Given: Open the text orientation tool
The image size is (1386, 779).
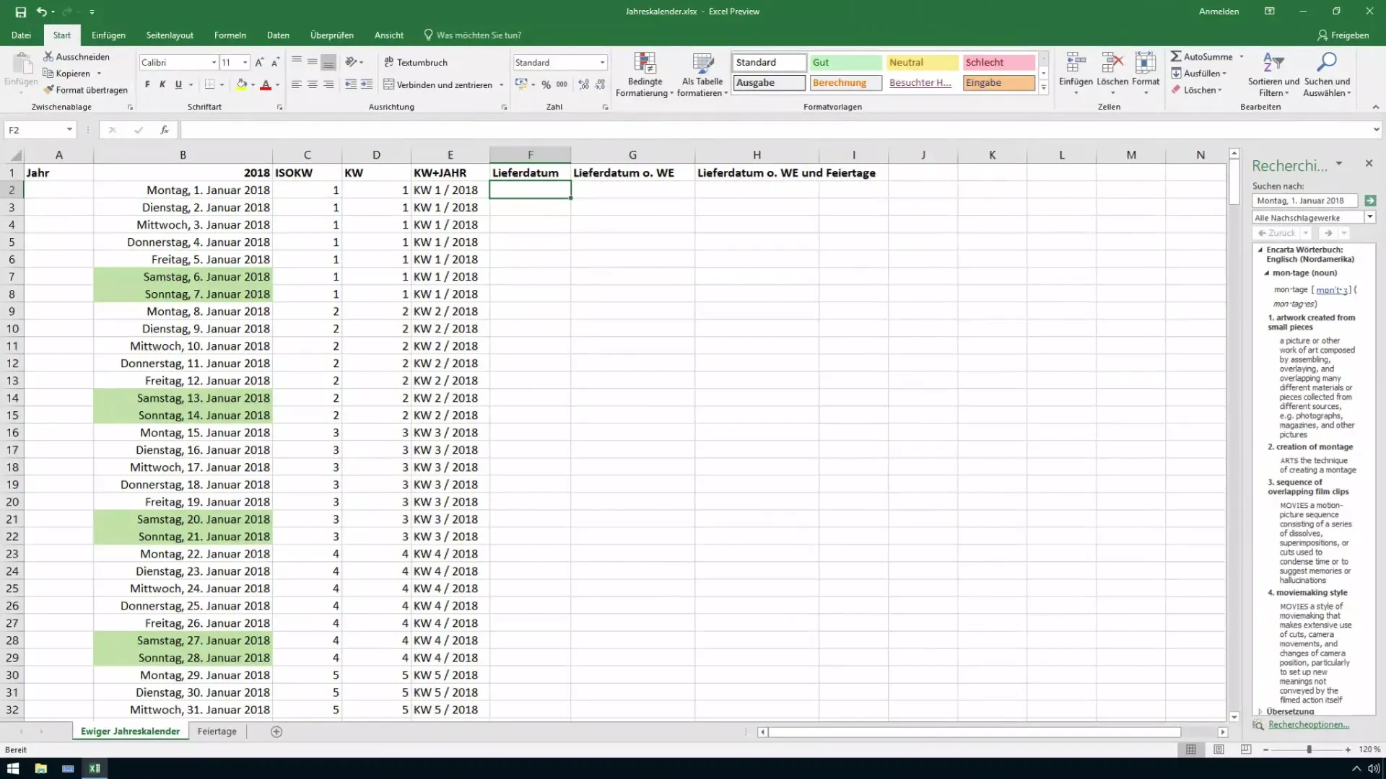Looking at the screenshot, I should click(x=352, y=62).
